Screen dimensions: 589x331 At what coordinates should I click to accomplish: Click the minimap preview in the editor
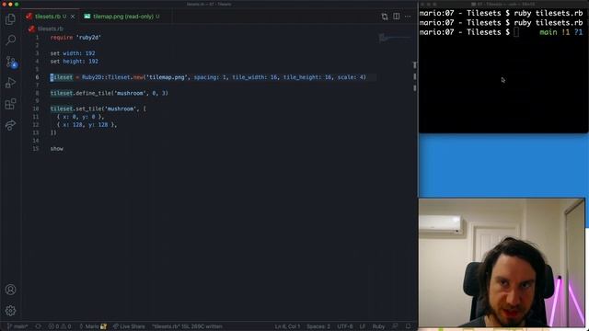[394, 38]
